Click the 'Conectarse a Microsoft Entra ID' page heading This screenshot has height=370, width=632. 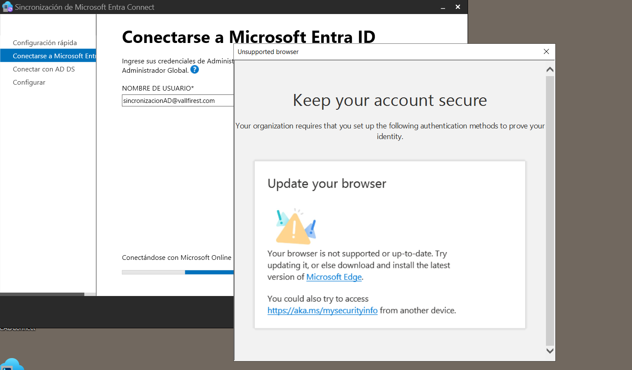click(249, 37)
